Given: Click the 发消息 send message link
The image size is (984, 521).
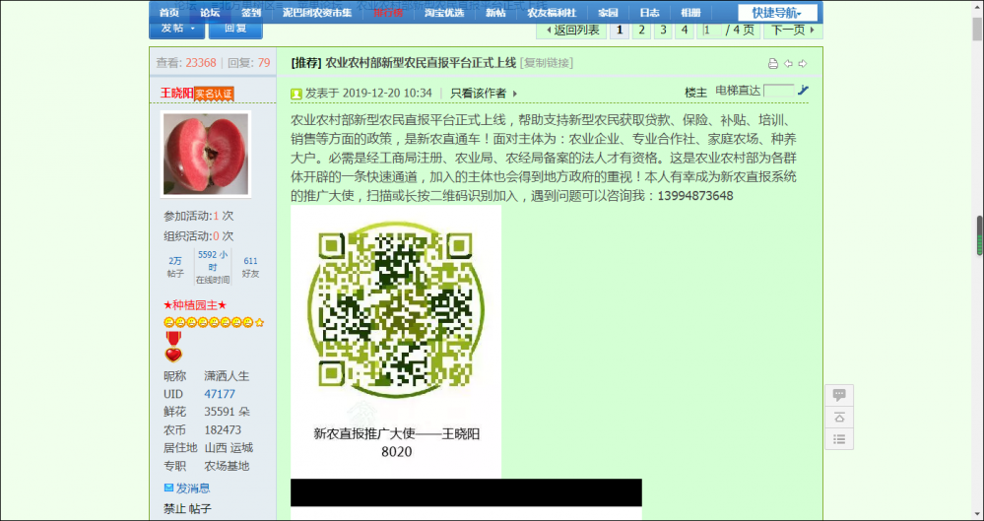Looking at the screenshot, I should [x=193, y=488].
